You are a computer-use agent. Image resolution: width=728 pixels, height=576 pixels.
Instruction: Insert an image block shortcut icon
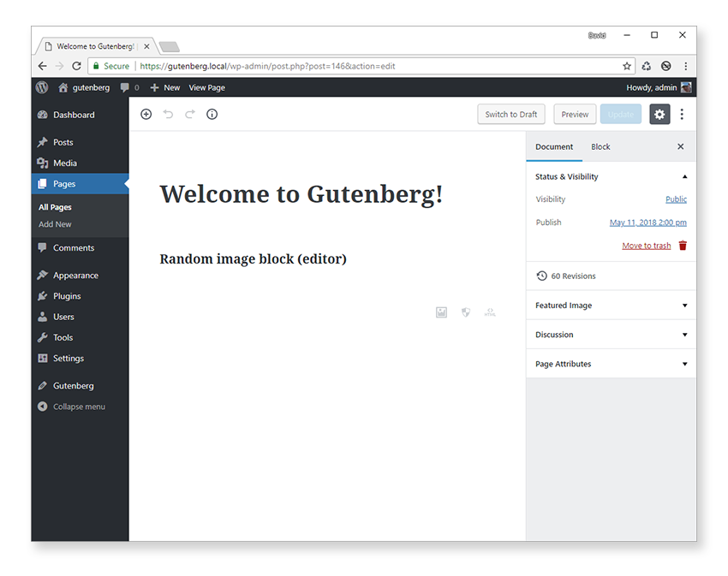[x=441, y=312]
